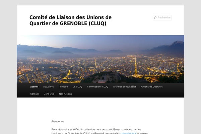Click the magnifier icon in search box
The width and height of the screenshot is (201, 134).
click(155, 17)
